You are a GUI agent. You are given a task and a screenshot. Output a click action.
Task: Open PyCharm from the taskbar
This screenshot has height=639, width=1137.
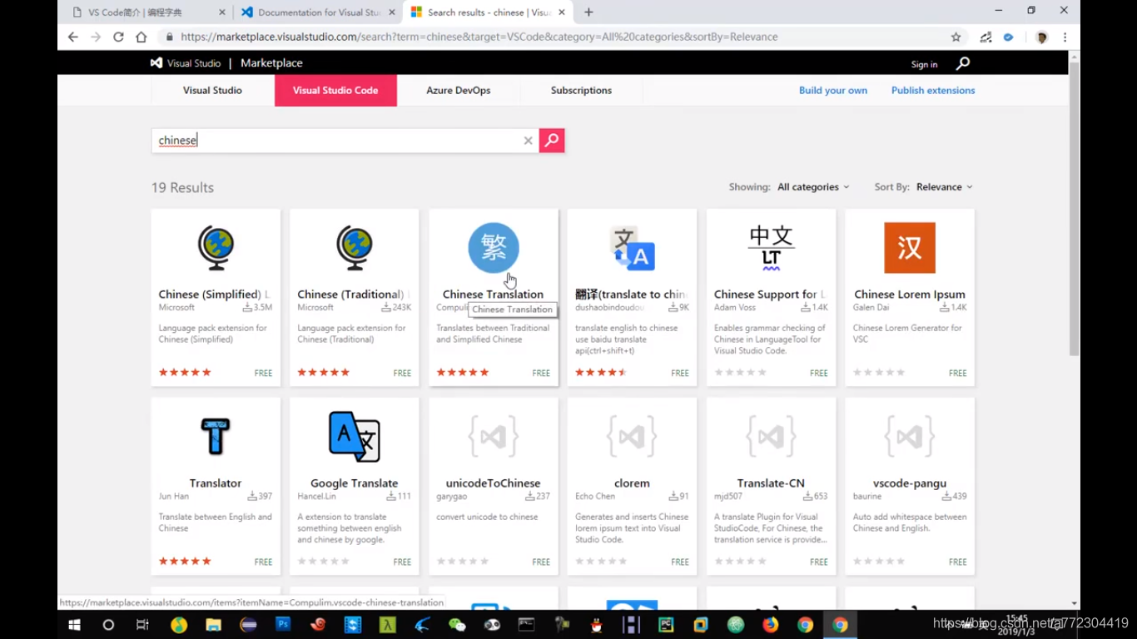pyautogui.click(x=666, y=625)
